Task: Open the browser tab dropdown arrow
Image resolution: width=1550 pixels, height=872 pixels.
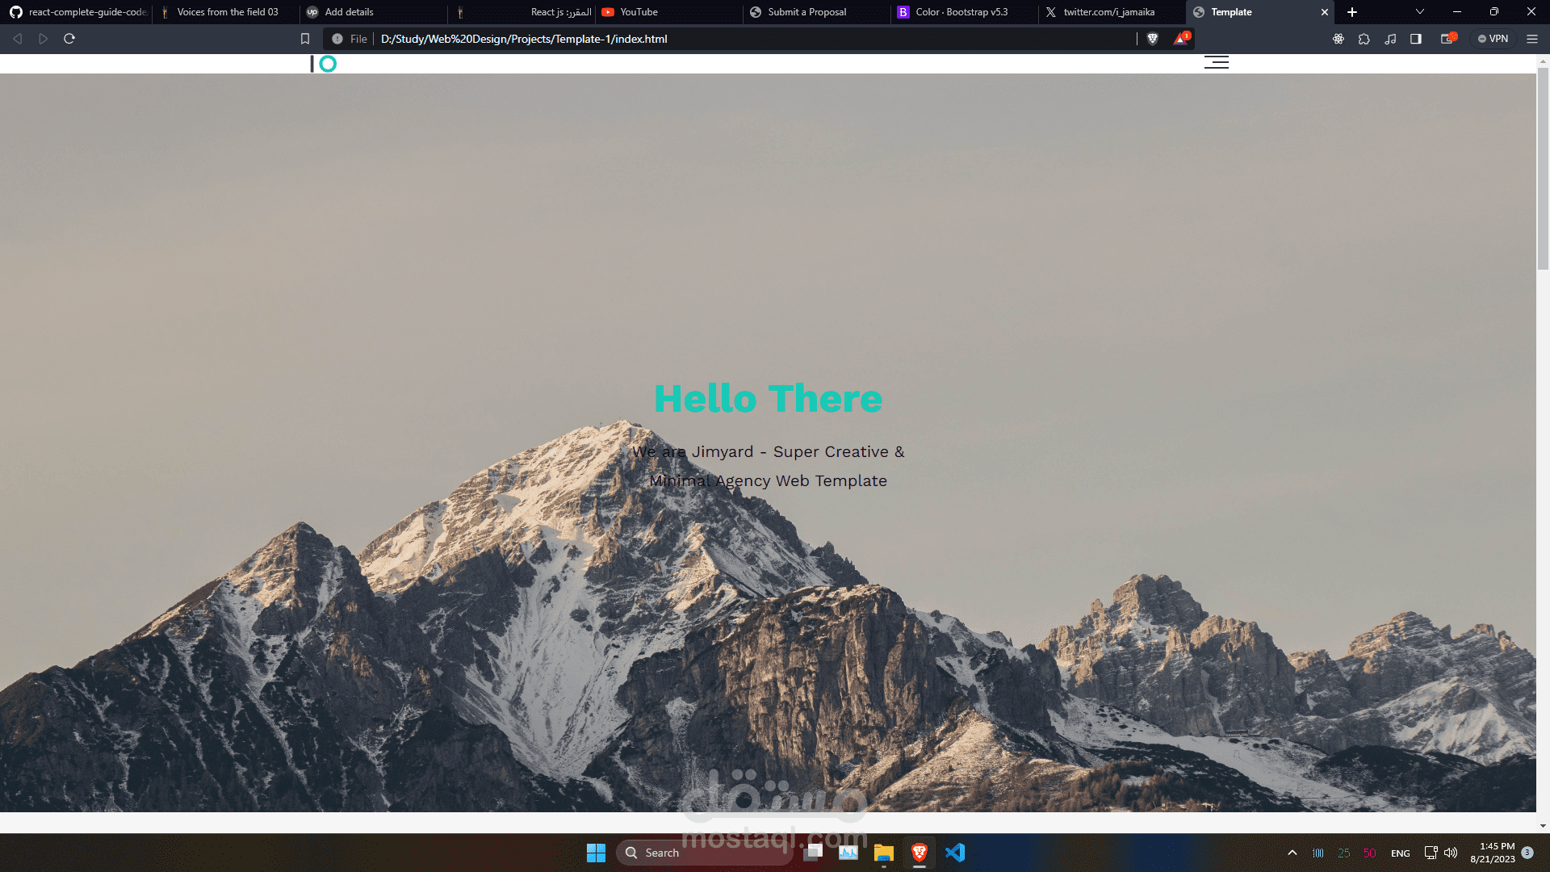Action: tap(1419, 12)
